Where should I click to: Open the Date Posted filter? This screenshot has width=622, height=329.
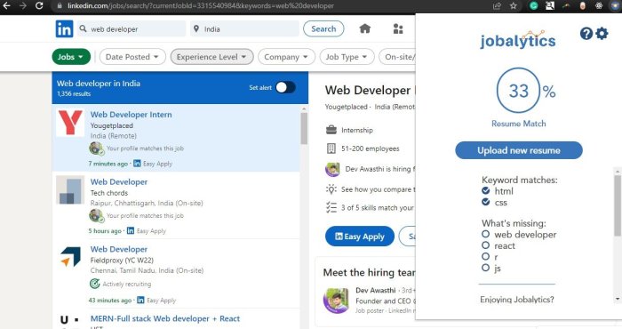tap(132, 57)
